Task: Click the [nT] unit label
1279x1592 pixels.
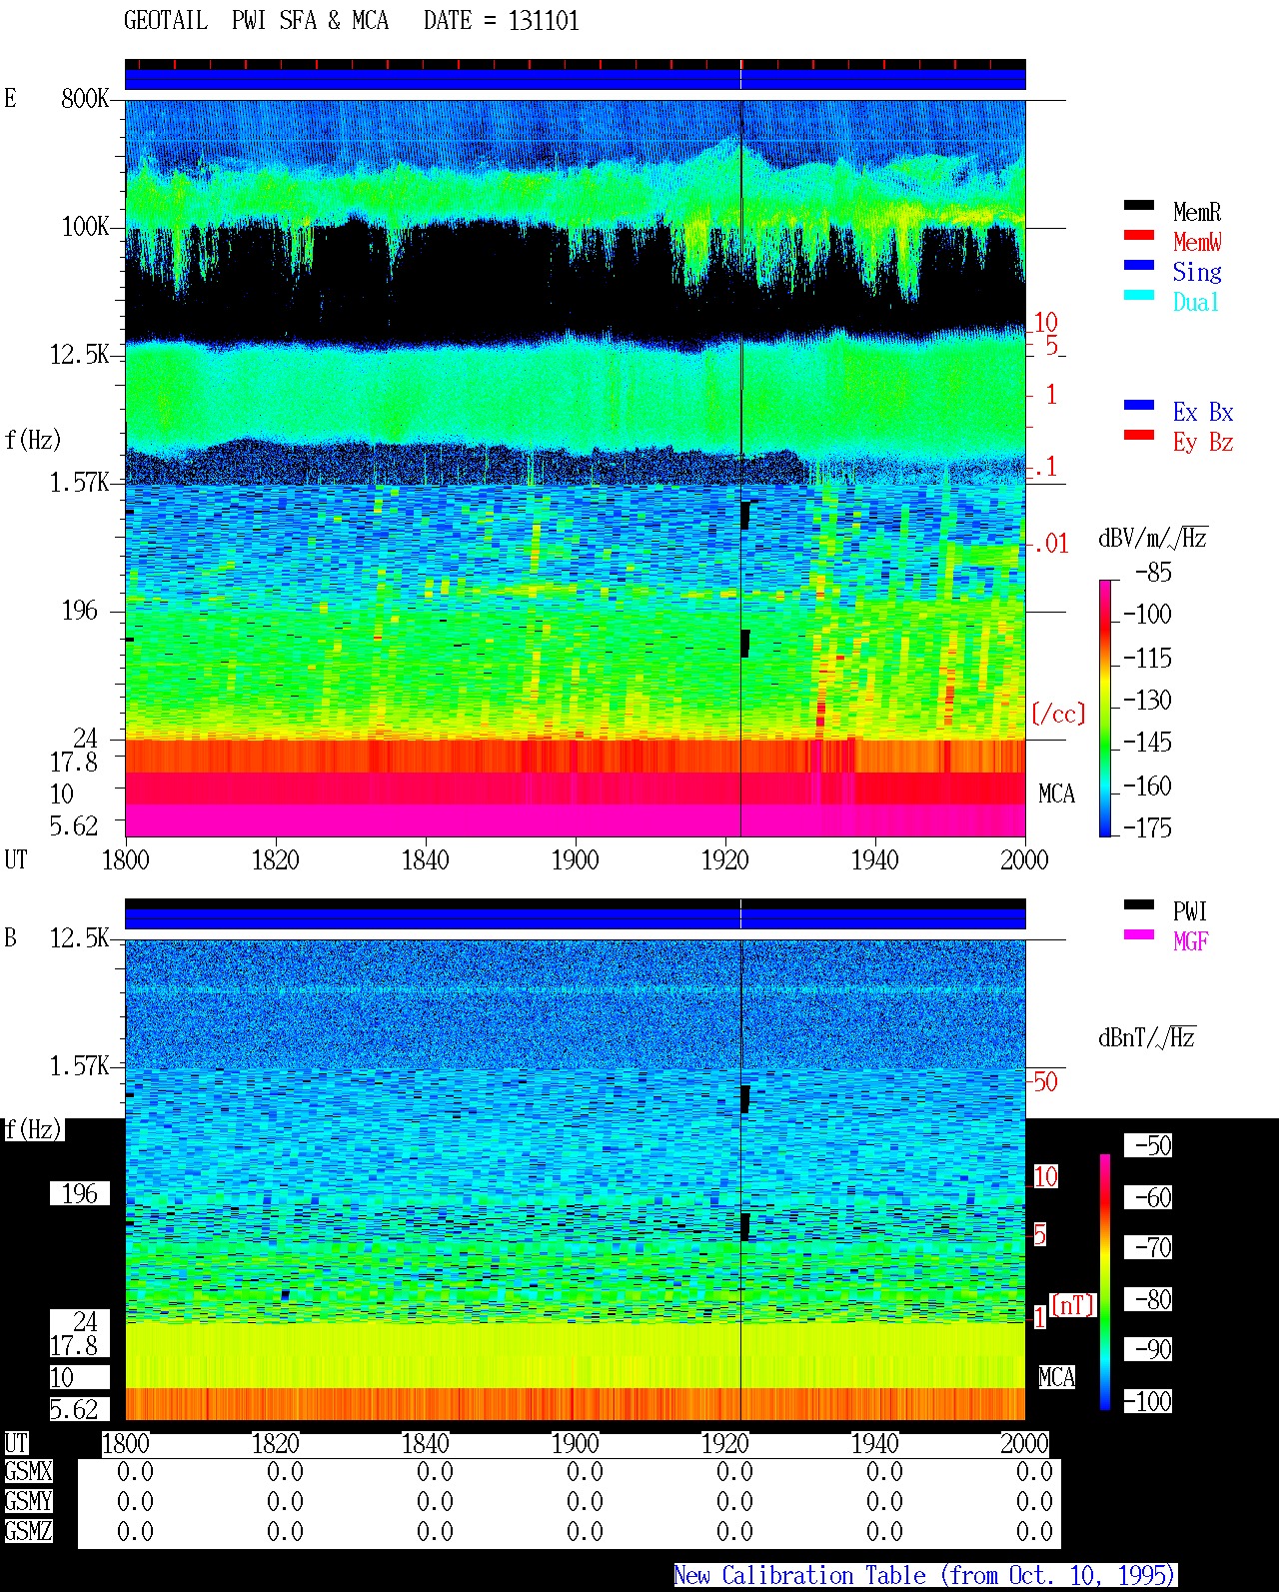Action: point(1074,1304)
